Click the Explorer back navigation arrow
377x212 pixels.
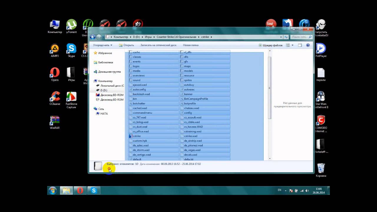tap(92, 37)
